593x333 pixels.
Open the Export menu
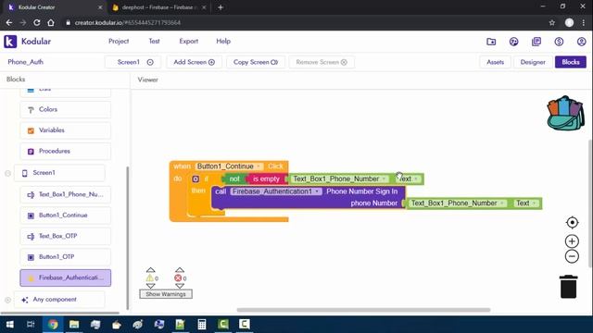(188, 41)
